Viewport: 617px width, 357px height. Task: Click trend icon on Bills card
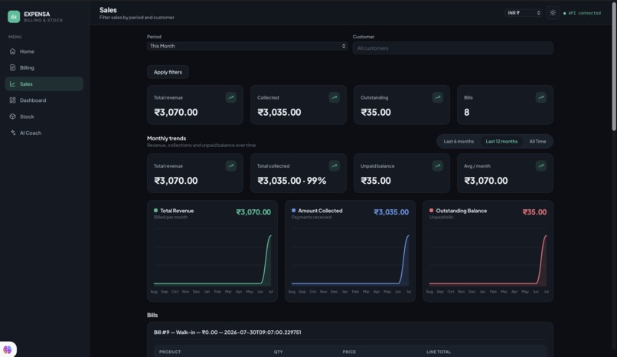[x=541, y=97]
